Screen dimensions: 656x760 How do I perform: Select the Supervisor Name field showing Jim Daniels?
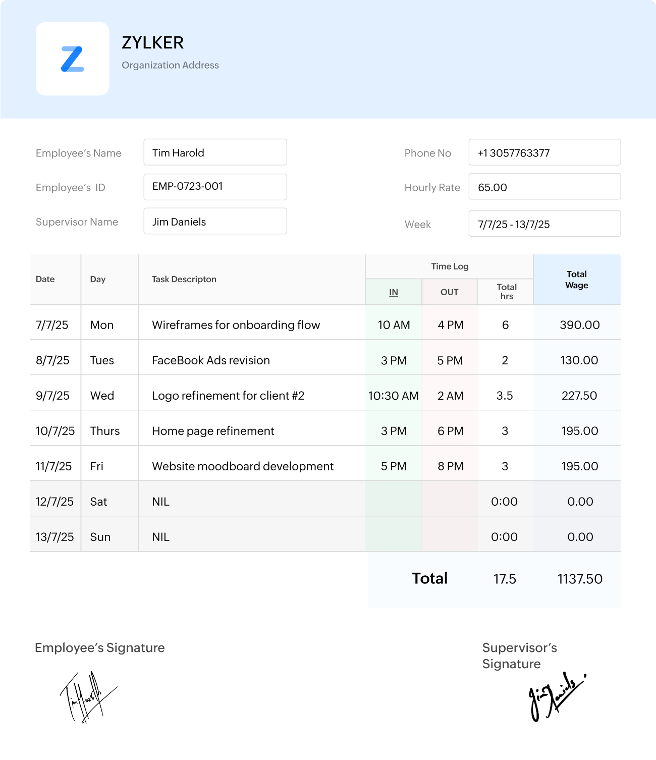click(215, 221)
